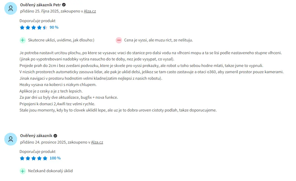Click the 100 % rating value
This screenshot has height=181, width=296.
pos(55,158)
